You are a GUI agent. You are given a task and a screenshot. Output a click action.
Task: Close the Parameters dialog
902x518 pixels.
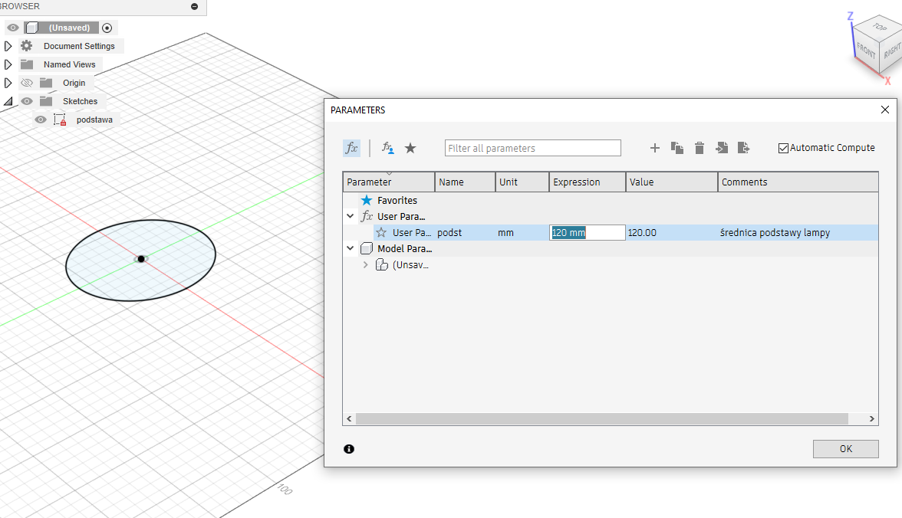click(x=885, y=110)
